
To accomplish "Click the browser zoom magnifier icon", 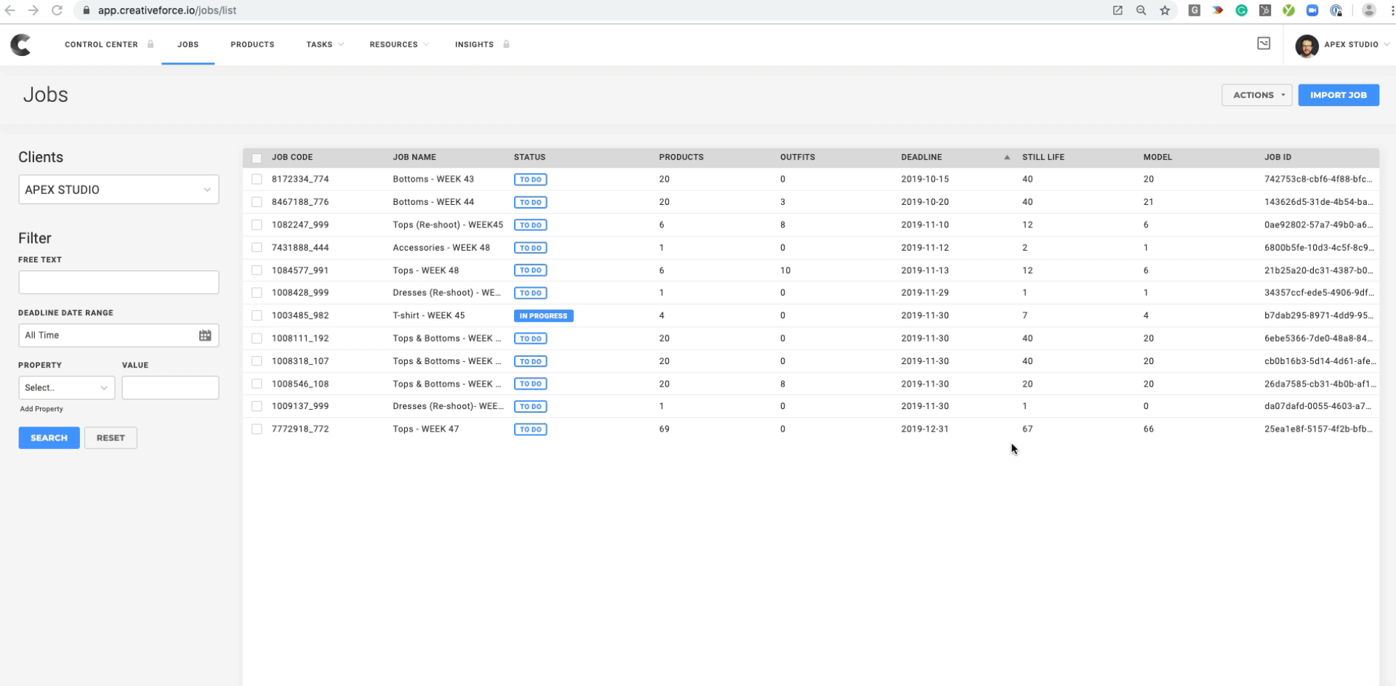I will (x=1141, y=10).
